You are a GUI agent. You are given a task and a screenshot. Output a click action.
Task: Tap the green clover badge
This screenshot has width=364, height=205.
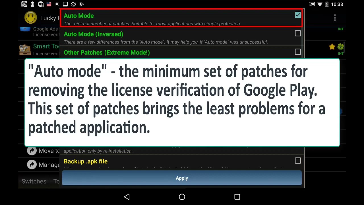pyautogui.click(x=341, y=47)
